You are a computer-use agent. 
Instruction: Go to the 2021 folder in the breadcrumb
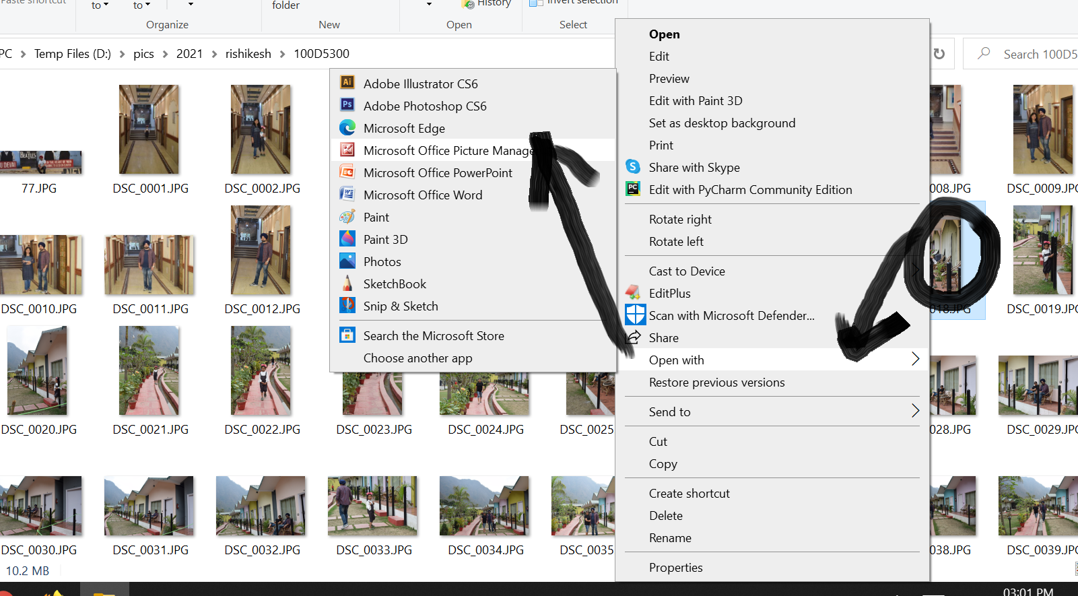(x=189, y=54)
